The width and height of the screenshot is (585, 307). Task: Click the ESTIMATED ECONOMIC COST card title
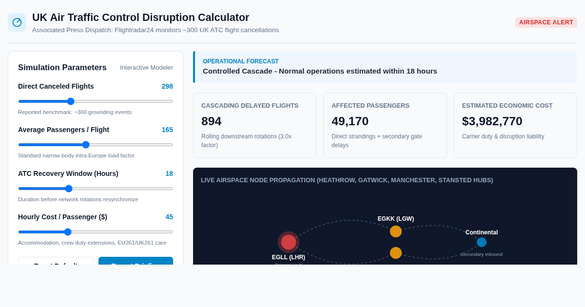(507, 106)
